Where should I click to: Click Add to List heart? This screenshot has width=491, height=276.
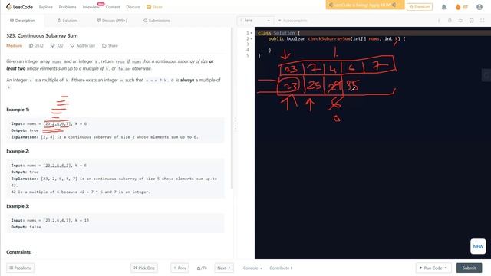click(x=82, y=46)
